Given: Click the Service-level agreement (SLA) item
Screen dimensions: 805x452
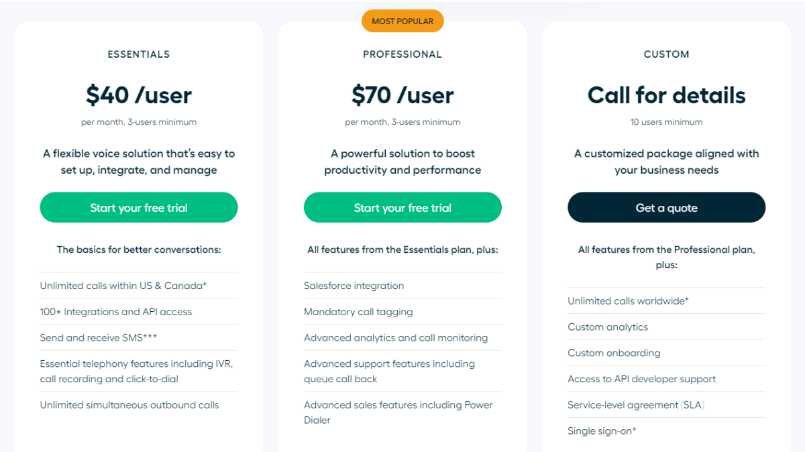Looking at the screenshot, I should [x=636, y=405].
